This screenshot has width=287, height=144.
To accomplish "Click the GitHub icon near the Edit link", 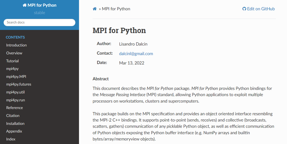I will tap(244, 9).
